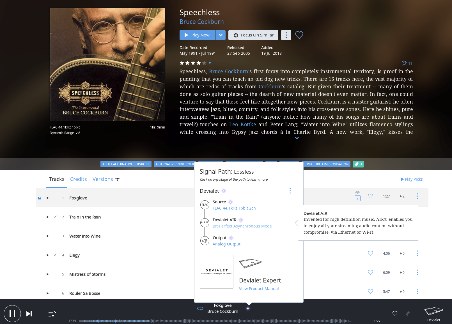452x324 pixels.
Task: Open album image gallery icon showing 11
Action: [407, 64]
